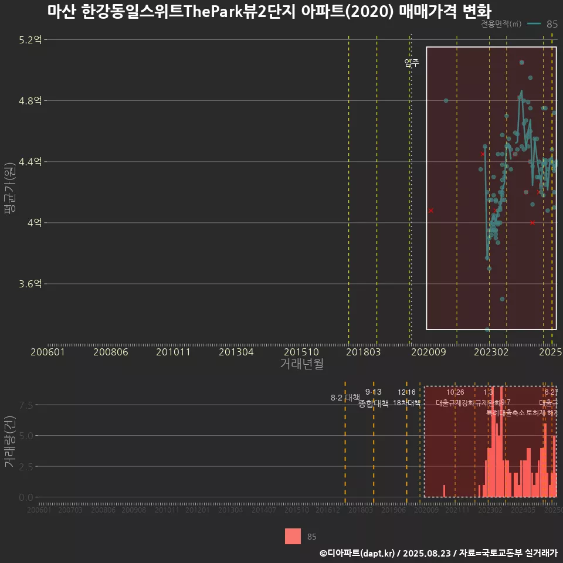
Task: Click the isolated scatter point at 4.8억
Action: (446, 100)
